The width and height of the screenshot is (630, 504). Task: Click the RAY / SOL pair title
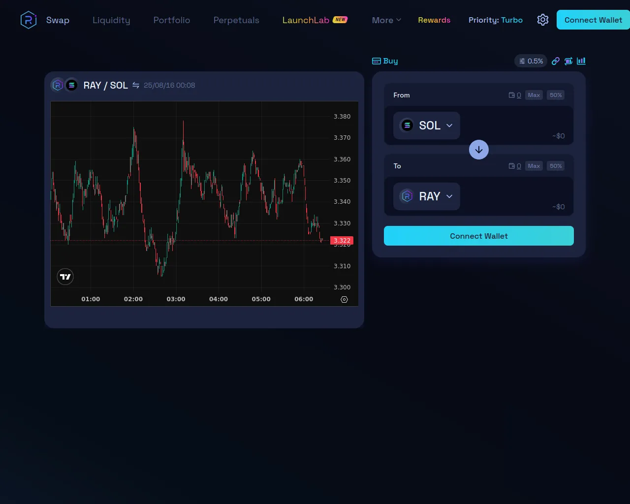click(105, 85)
